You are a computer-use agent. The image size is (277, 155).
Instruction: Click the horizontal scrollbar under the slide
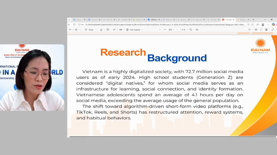[x=173, y=137]
